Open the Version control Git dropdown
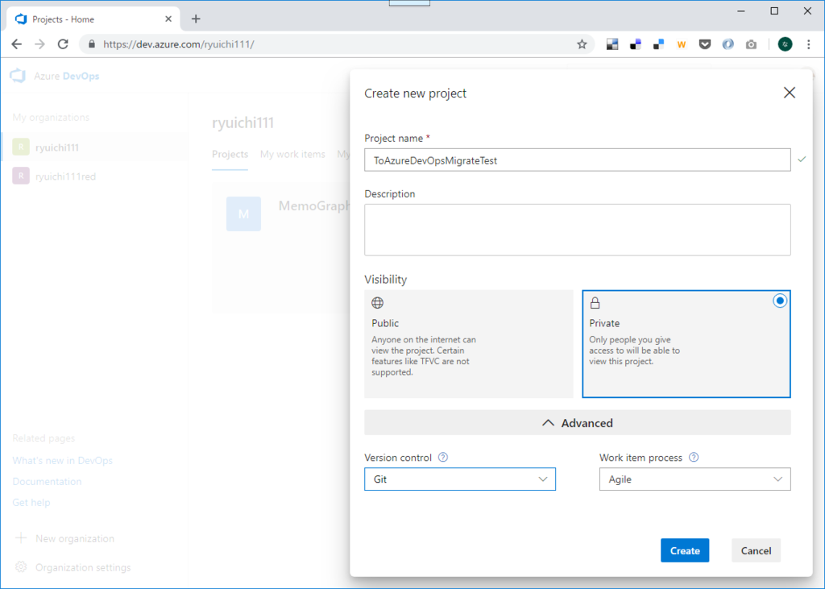 coord(460,479)
